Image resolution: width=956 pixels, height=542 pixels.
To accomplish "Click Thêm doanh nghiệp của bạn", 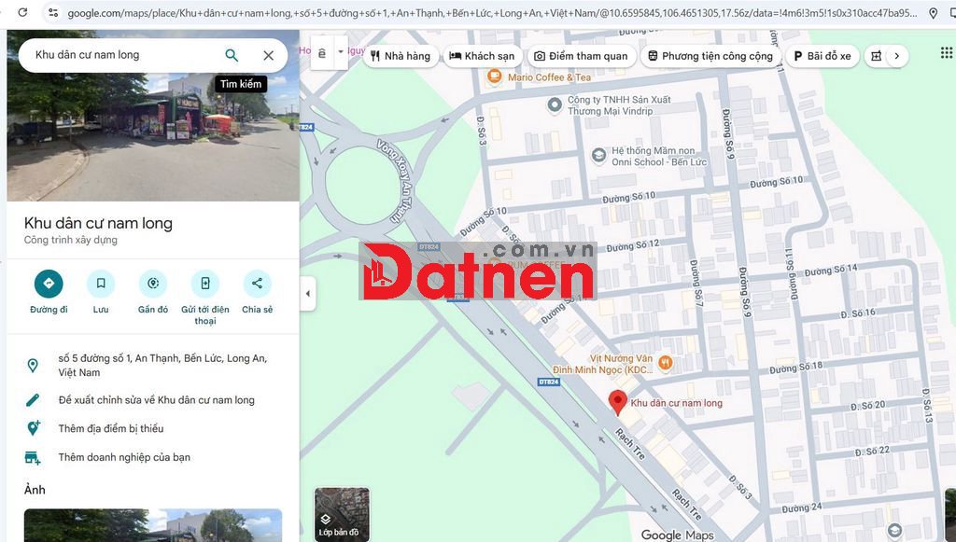I will pyautogui.click(x=124, y=457).
